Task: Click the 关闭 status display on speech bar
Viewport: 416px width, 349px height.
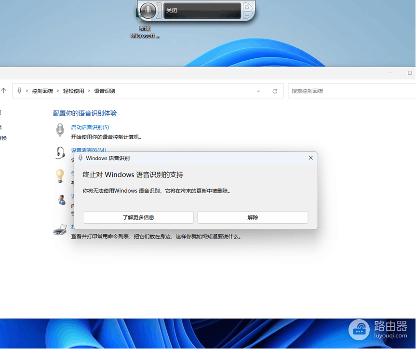Action: 202,11
